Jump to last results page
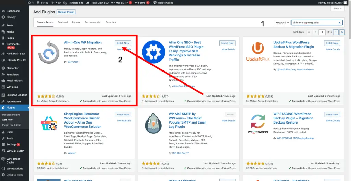Screen dimensions: 351x181 pos(342,32)
